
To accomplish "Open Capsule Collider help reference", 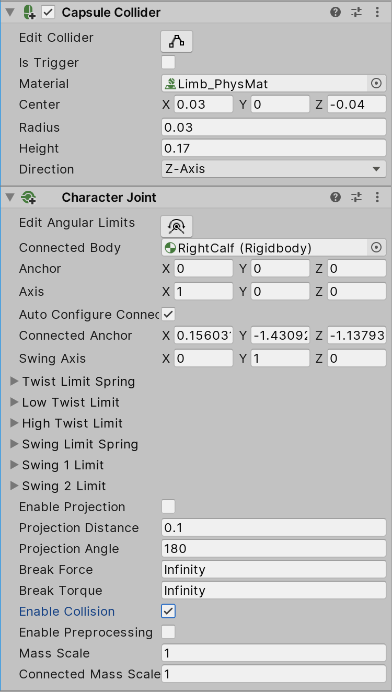I will point(336,12).
